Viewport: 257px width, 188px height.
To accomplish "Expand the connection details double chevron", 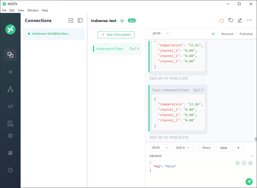I will 122,21.
